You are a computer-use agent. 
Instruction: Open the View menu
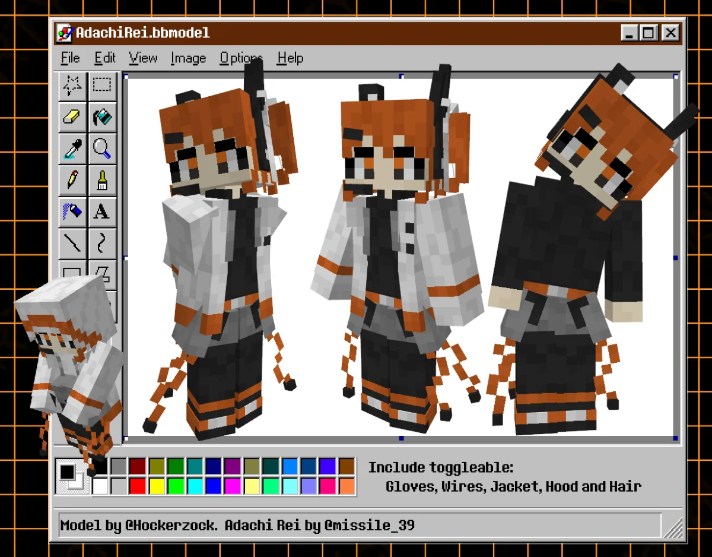(143, 58)
